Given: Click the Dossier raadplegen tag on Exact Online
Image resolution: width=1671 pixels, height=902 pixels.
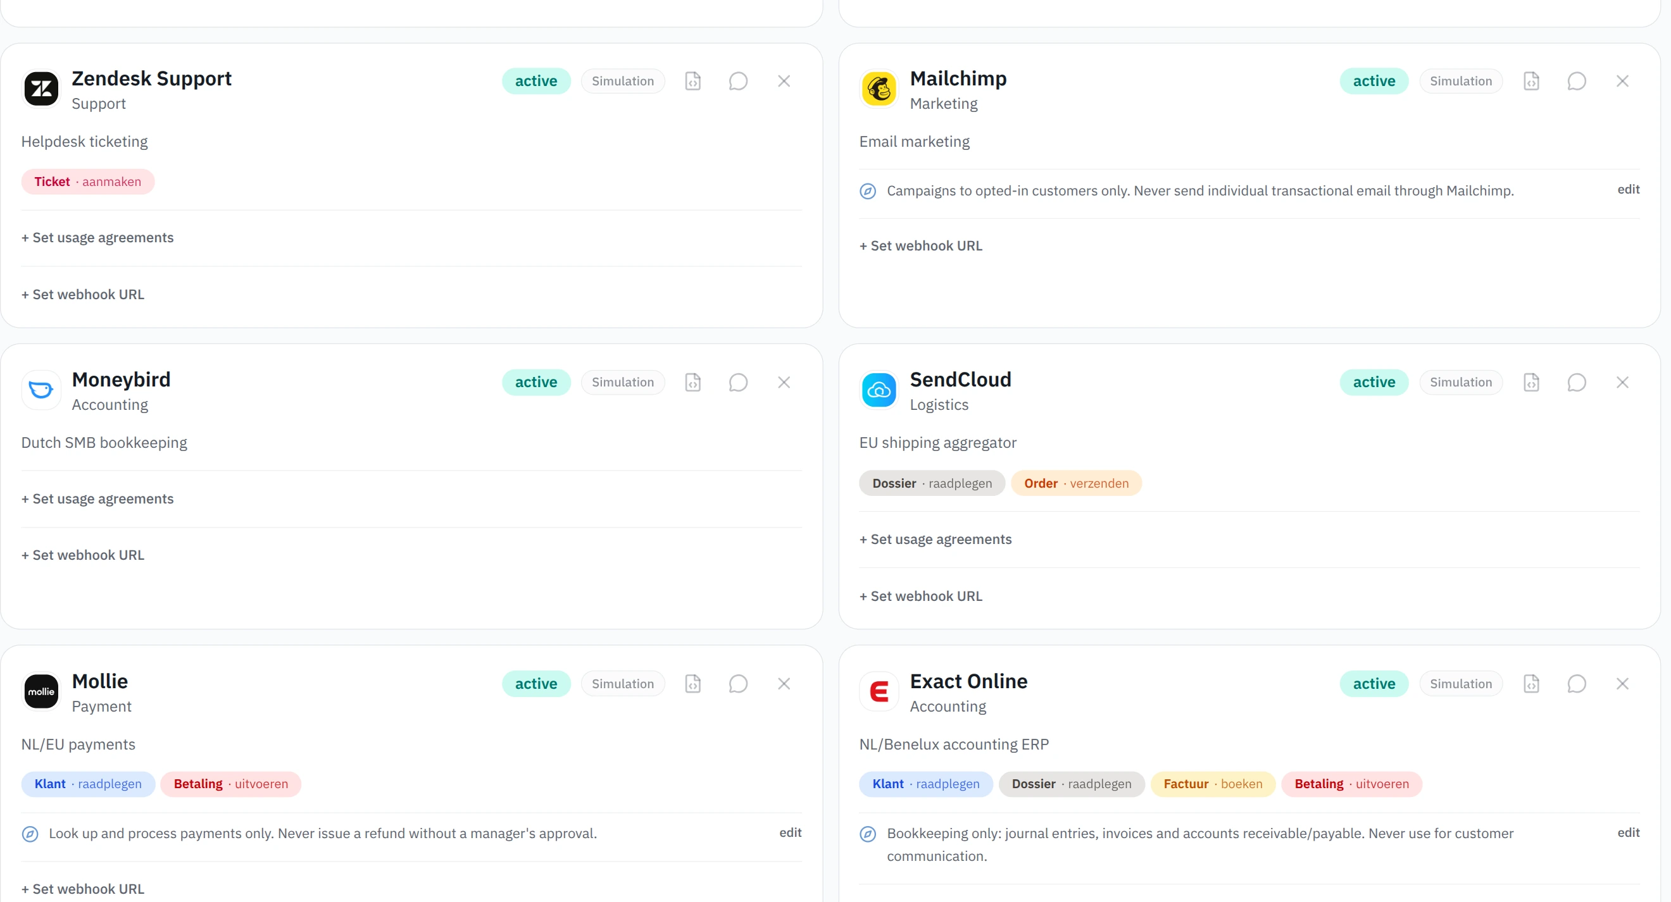Looking at the screenshot, I should click(1072, 784).
